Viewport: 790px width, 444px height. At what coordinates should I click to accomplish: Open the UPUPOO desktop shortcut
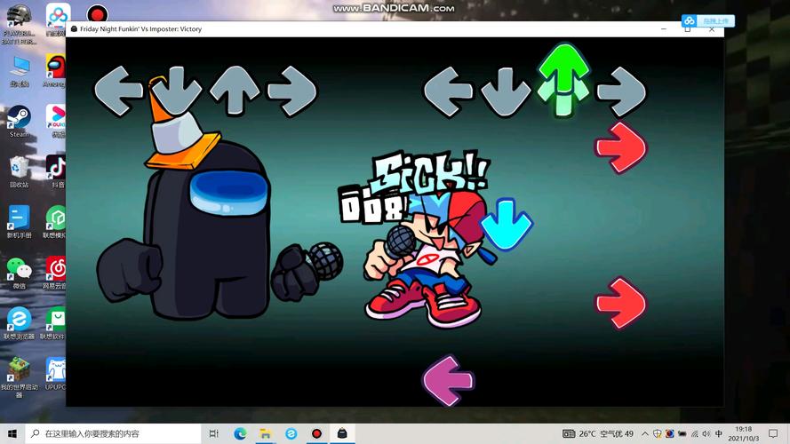[x=55, y=374]
